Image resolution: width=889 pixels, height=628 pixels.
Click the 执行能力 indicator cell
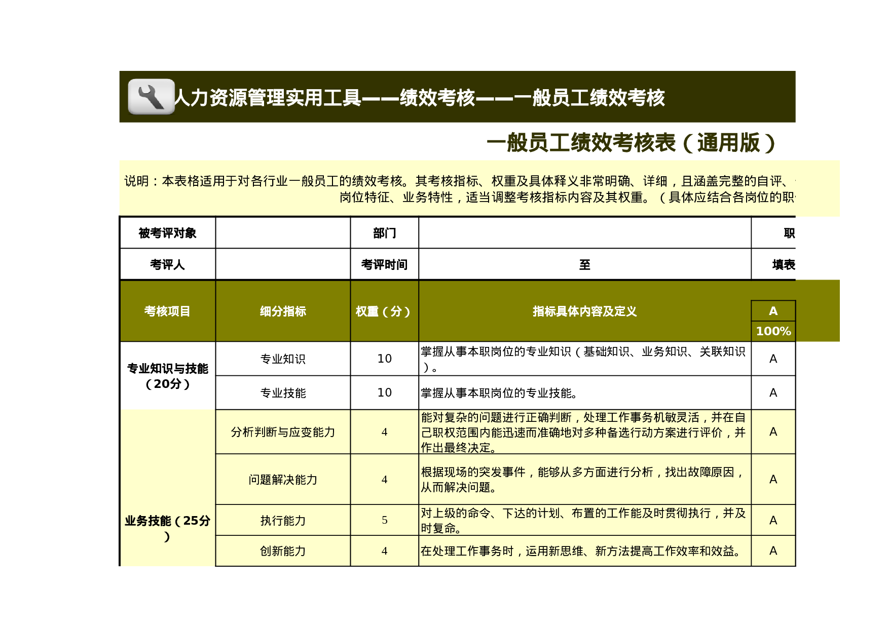[x=282, y=521]
